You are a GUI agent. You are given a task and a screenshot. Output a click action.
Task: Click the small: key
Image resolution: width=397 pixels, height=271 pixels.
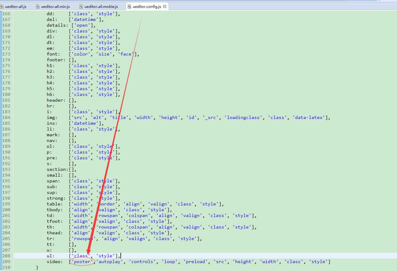coord(55,175)
